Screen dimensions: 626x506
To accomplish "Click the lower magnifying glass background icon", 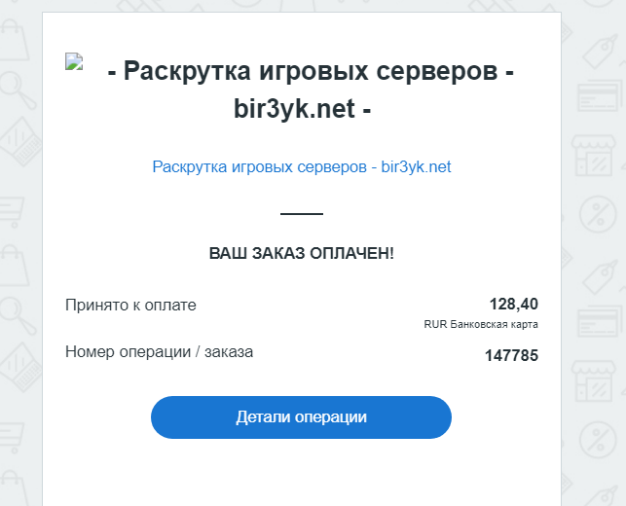I will pos(16,311).
